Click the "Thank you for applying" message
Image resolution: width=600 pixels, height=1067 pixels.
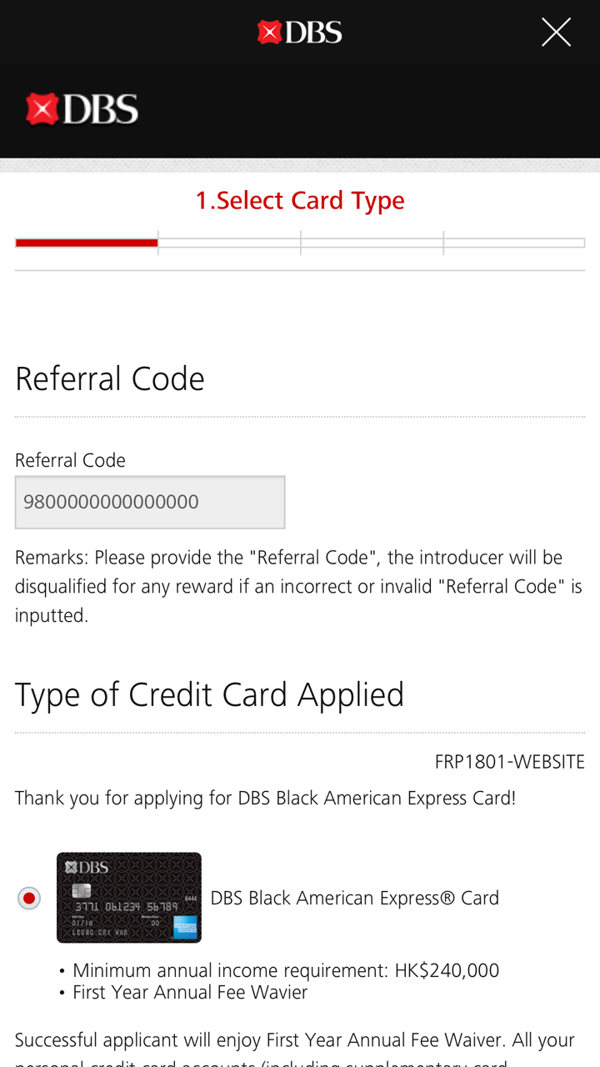coord(265,798)
